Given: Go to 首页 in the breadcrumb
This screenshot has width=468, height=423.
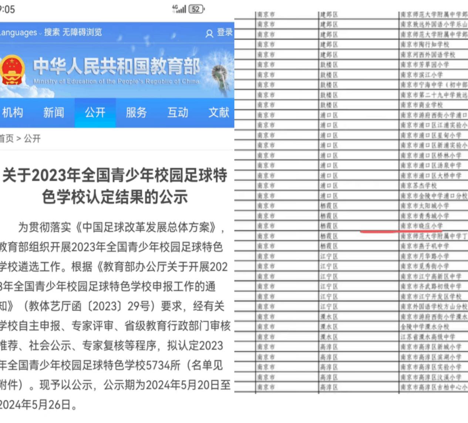Looking at the screenshot, I should (7, 139).
